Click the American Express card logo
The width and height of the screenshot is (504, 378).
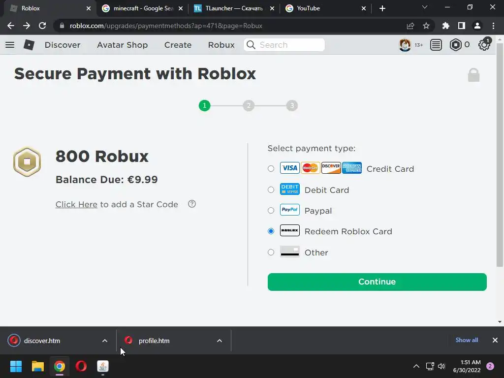pos(351,168)
